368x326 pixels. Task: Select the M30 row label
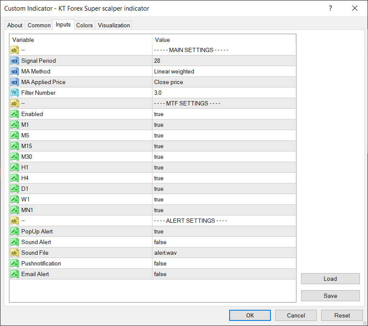tap(26, 157)
